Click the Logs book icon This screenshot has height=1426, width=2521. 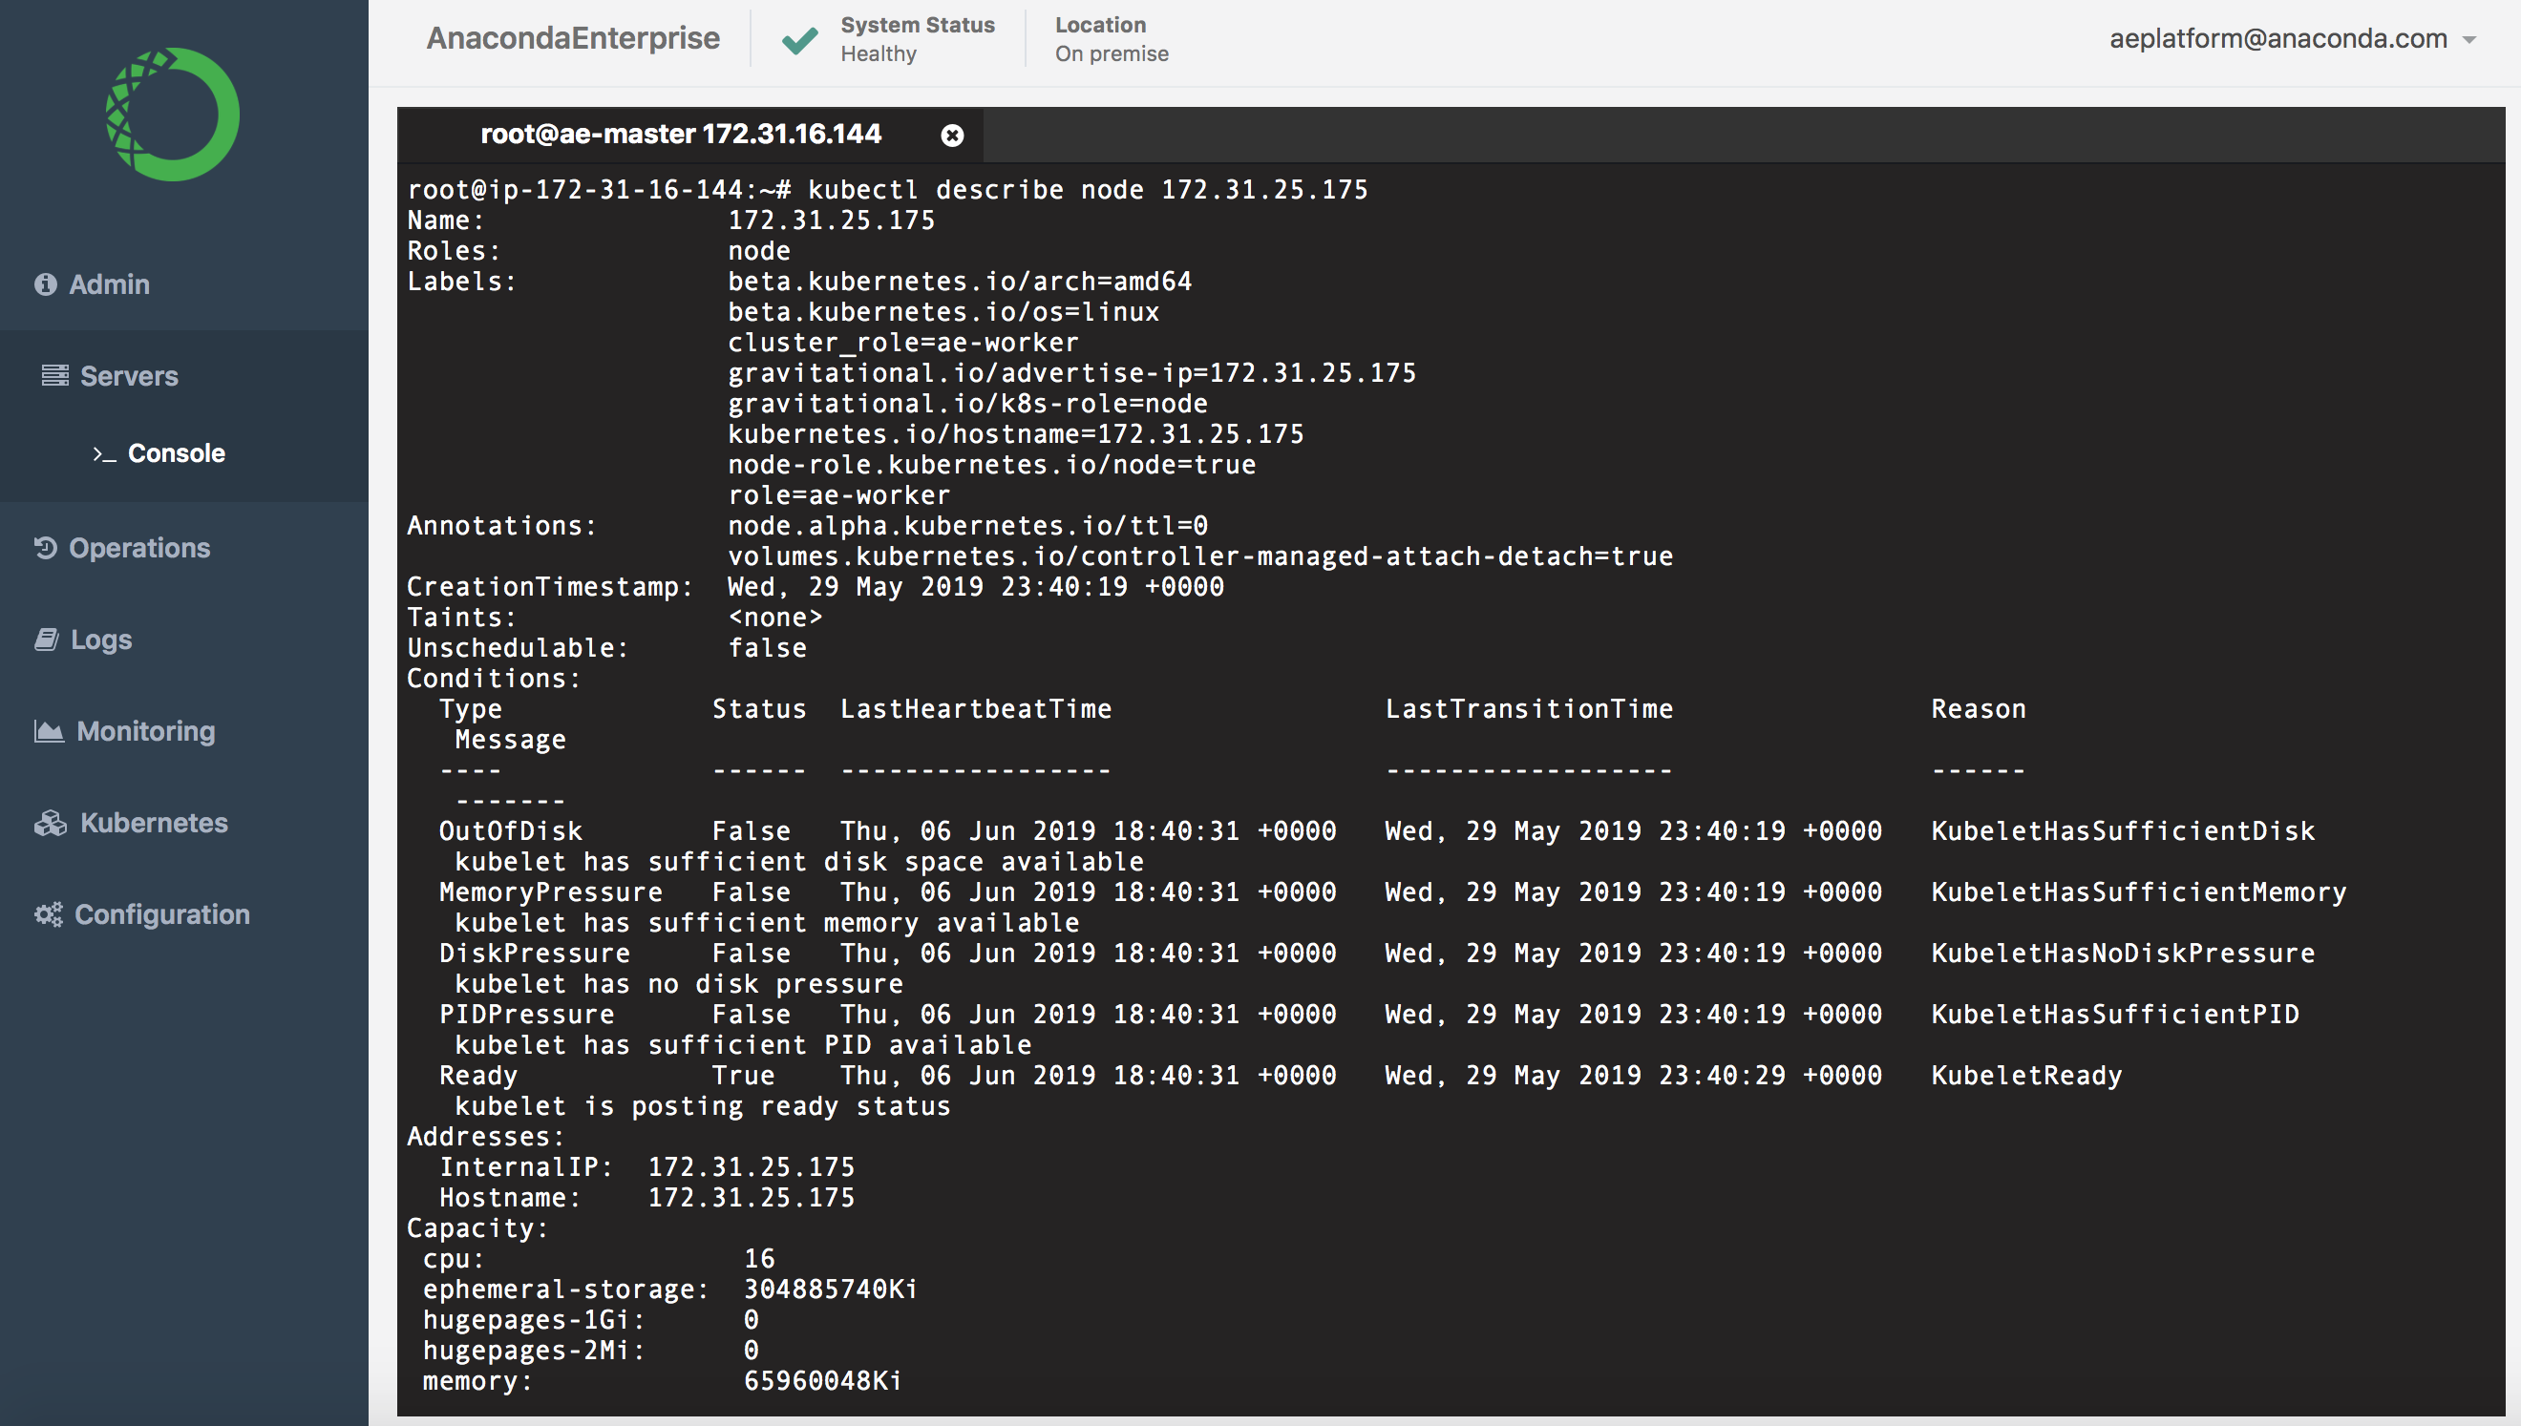(x=46, y=640)
